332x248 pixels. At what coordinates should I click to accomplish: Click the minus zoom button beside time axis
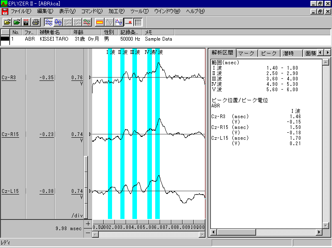[88, 233]
